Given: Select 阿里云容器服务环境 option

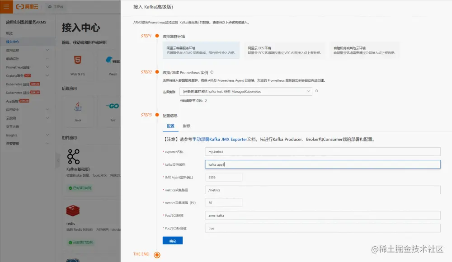Looking at the screenshot, I should 201,50.
